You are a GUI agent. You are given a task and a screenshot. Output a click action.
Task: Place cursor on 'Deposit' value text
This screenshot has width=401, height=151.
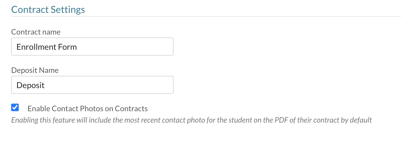30,85
